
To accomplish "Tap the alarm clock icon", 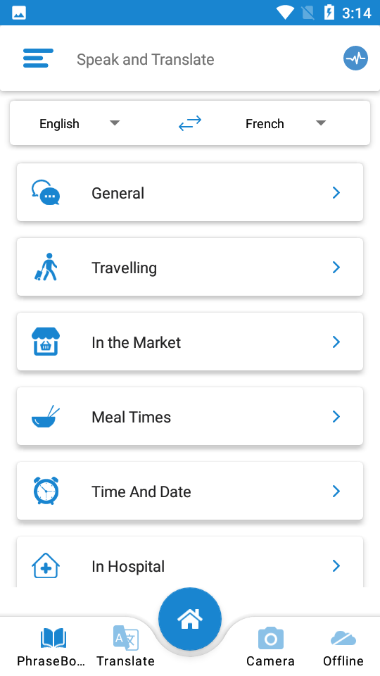I will click(46, 491).
